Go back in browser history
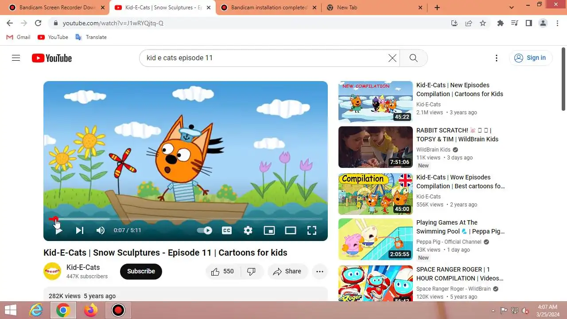 click(10, 23)
